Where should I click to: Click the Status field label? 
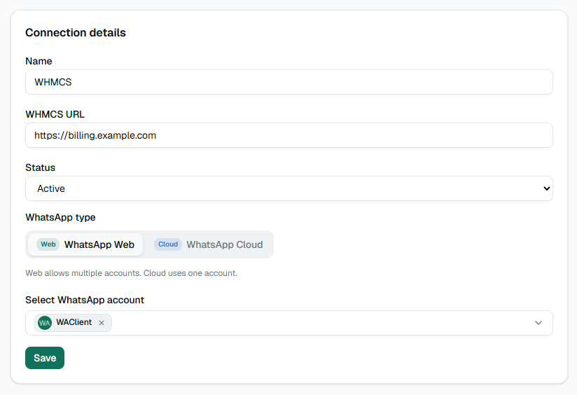pos(40,167)
